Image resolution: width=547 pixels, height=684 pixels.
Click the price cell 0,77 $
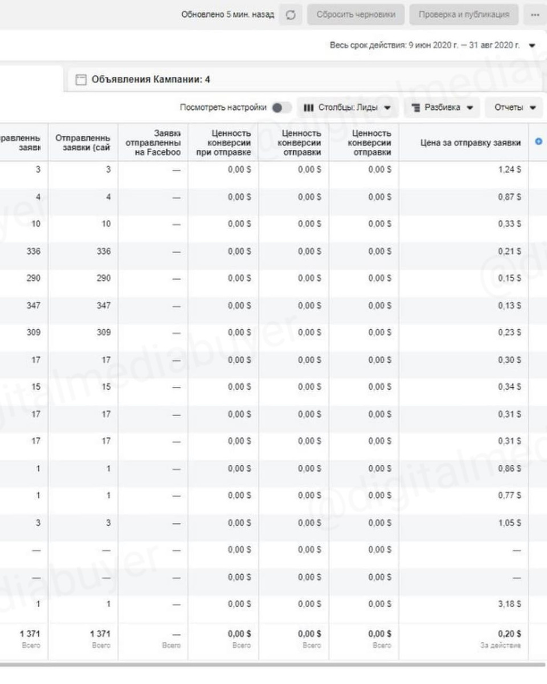(x=509, y=495)
